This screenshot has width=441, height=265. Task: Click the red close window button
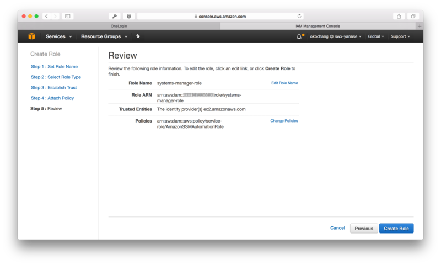pos(24,17)
